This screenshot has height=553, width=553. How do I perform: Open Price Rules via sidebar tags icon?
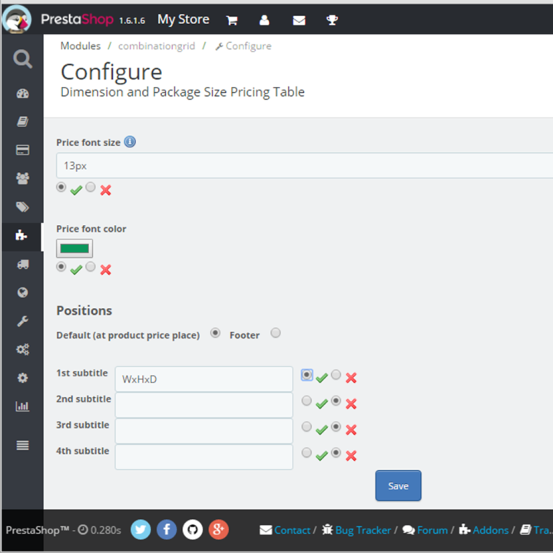pyautogui.click(x=22, y=207)
